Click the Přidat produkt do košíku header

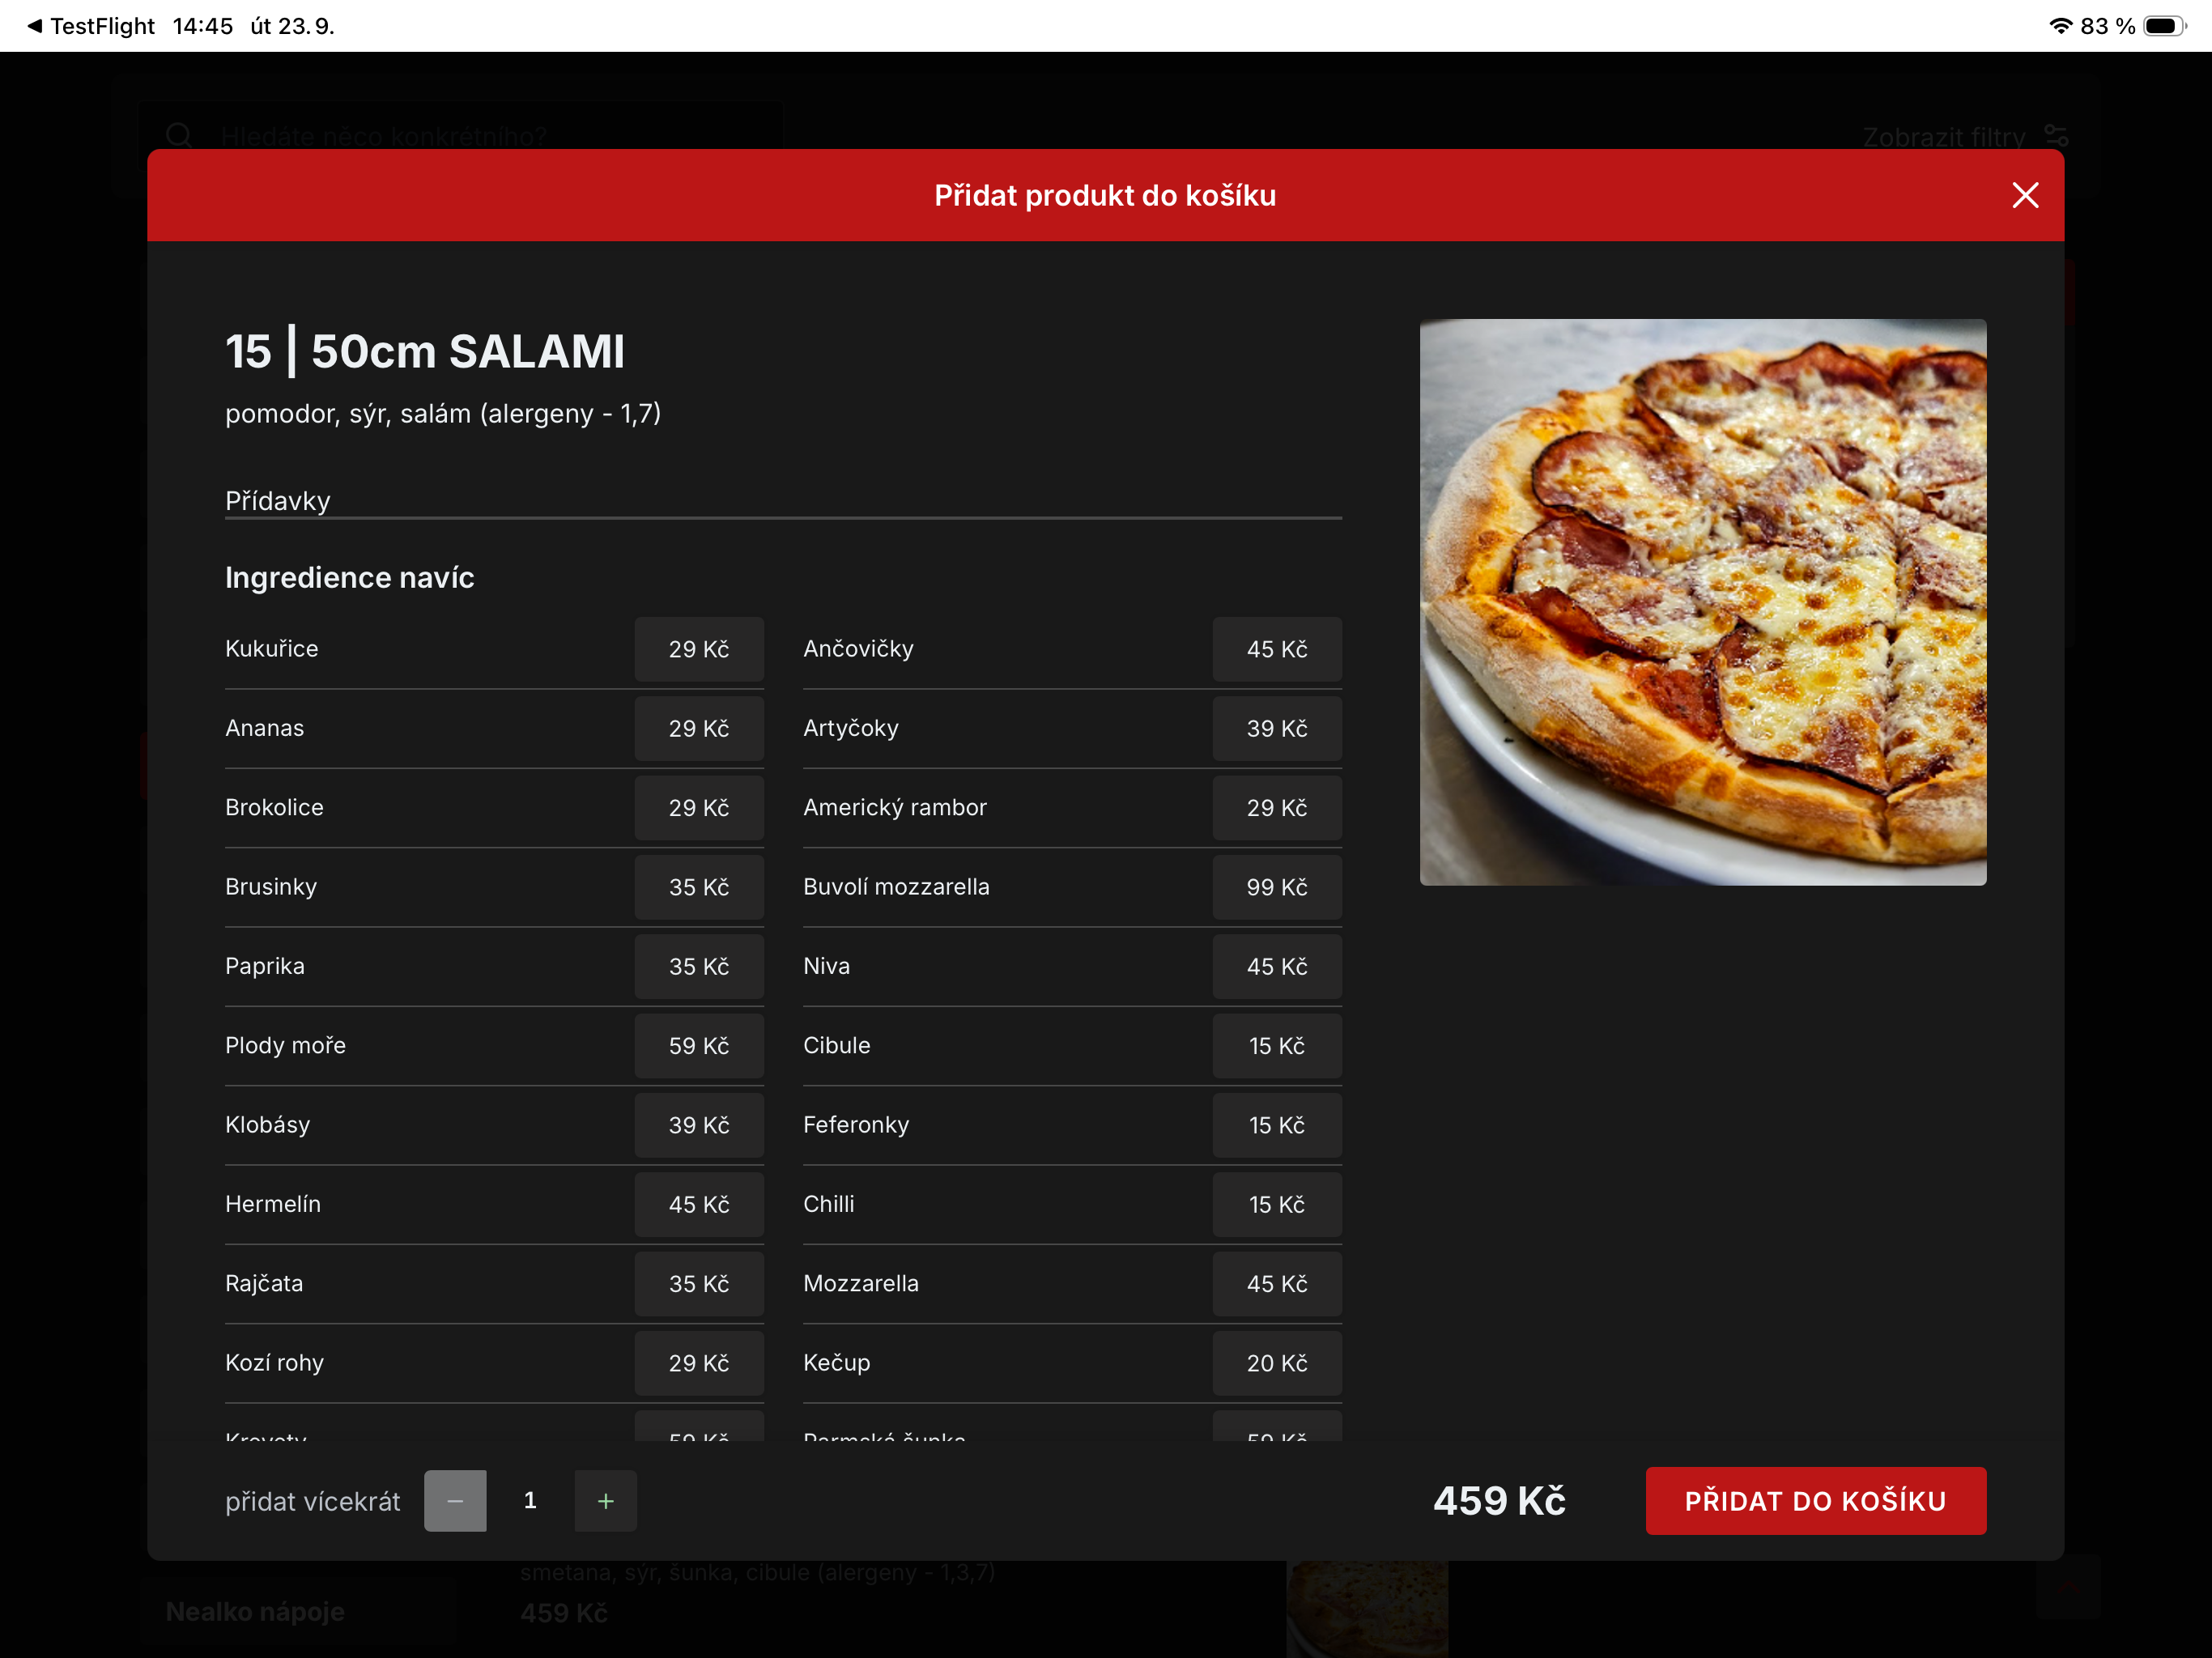point(1105,195)
